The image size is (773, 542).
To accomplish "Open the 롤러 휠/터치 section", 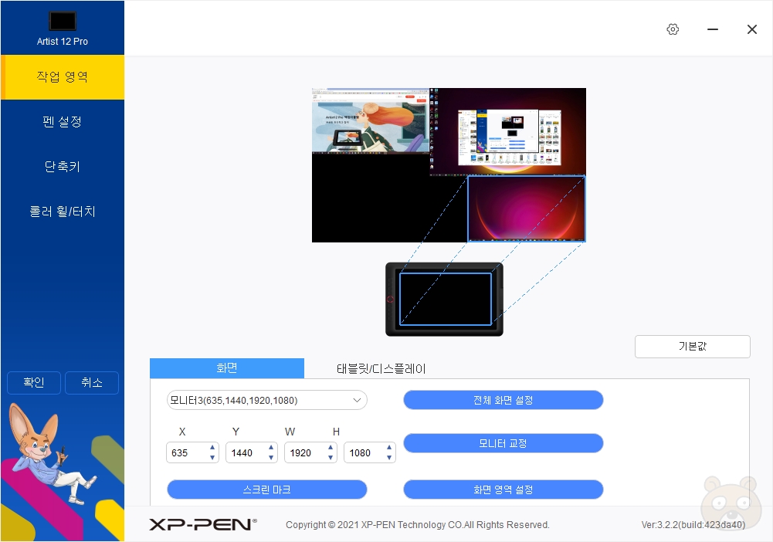I will click(x=63, y=212).
